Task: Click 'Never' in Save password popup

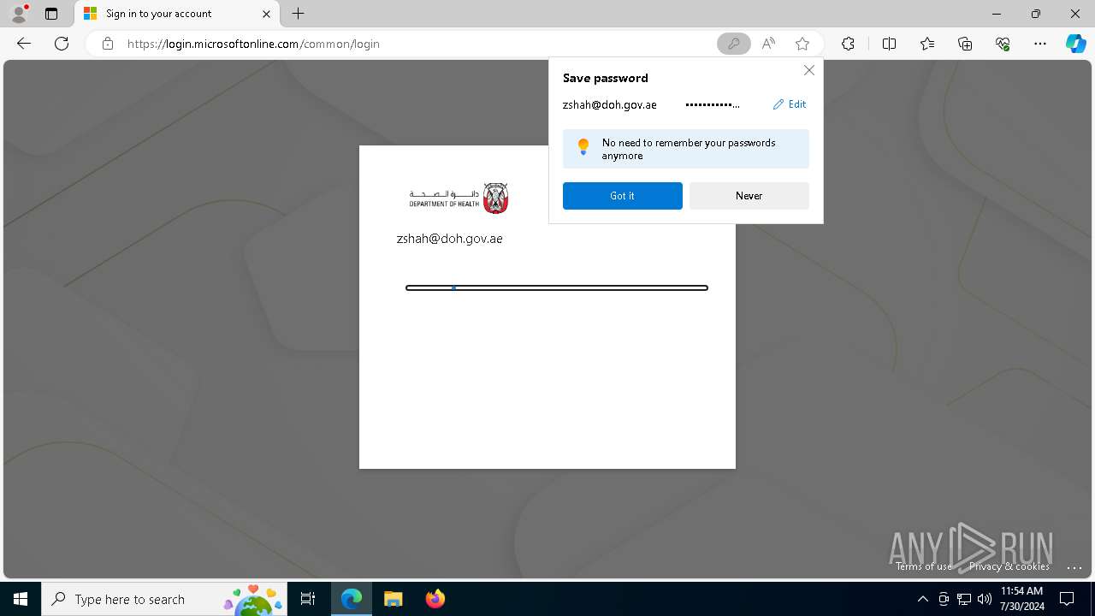Action: [749, 196]
